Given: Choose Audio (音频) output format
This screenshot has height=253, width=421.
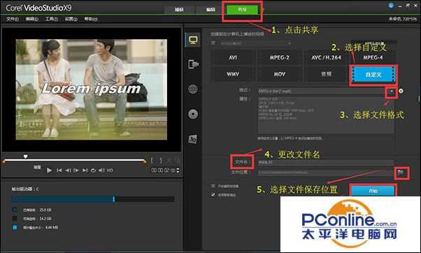Looking at the screenshot, I should 326,74.
